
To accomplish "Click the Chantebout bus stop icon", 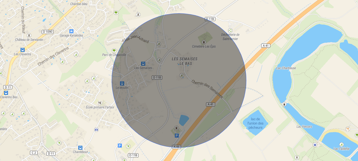I will click(80, 148).
